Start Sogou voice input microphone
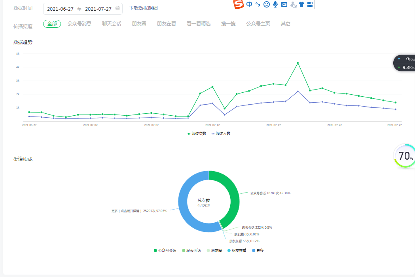The image size is (415, 277). tap(275, 4)
